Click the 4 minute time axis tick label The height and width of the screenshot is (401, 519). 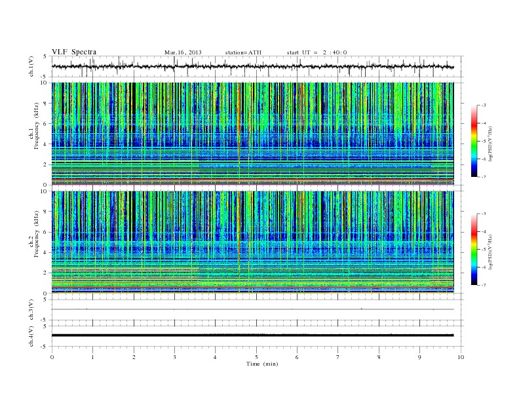point(216,357)
